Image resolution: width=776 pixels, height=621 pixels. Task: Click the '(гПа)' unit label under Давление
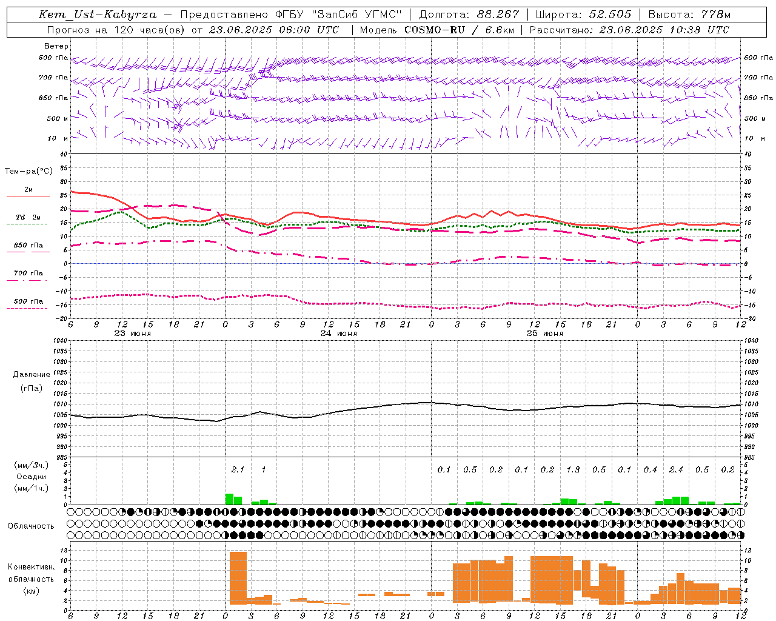click(x=30, y=389)
